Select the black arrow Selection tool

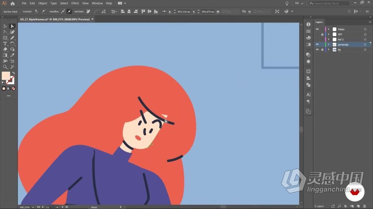[5, 26]
